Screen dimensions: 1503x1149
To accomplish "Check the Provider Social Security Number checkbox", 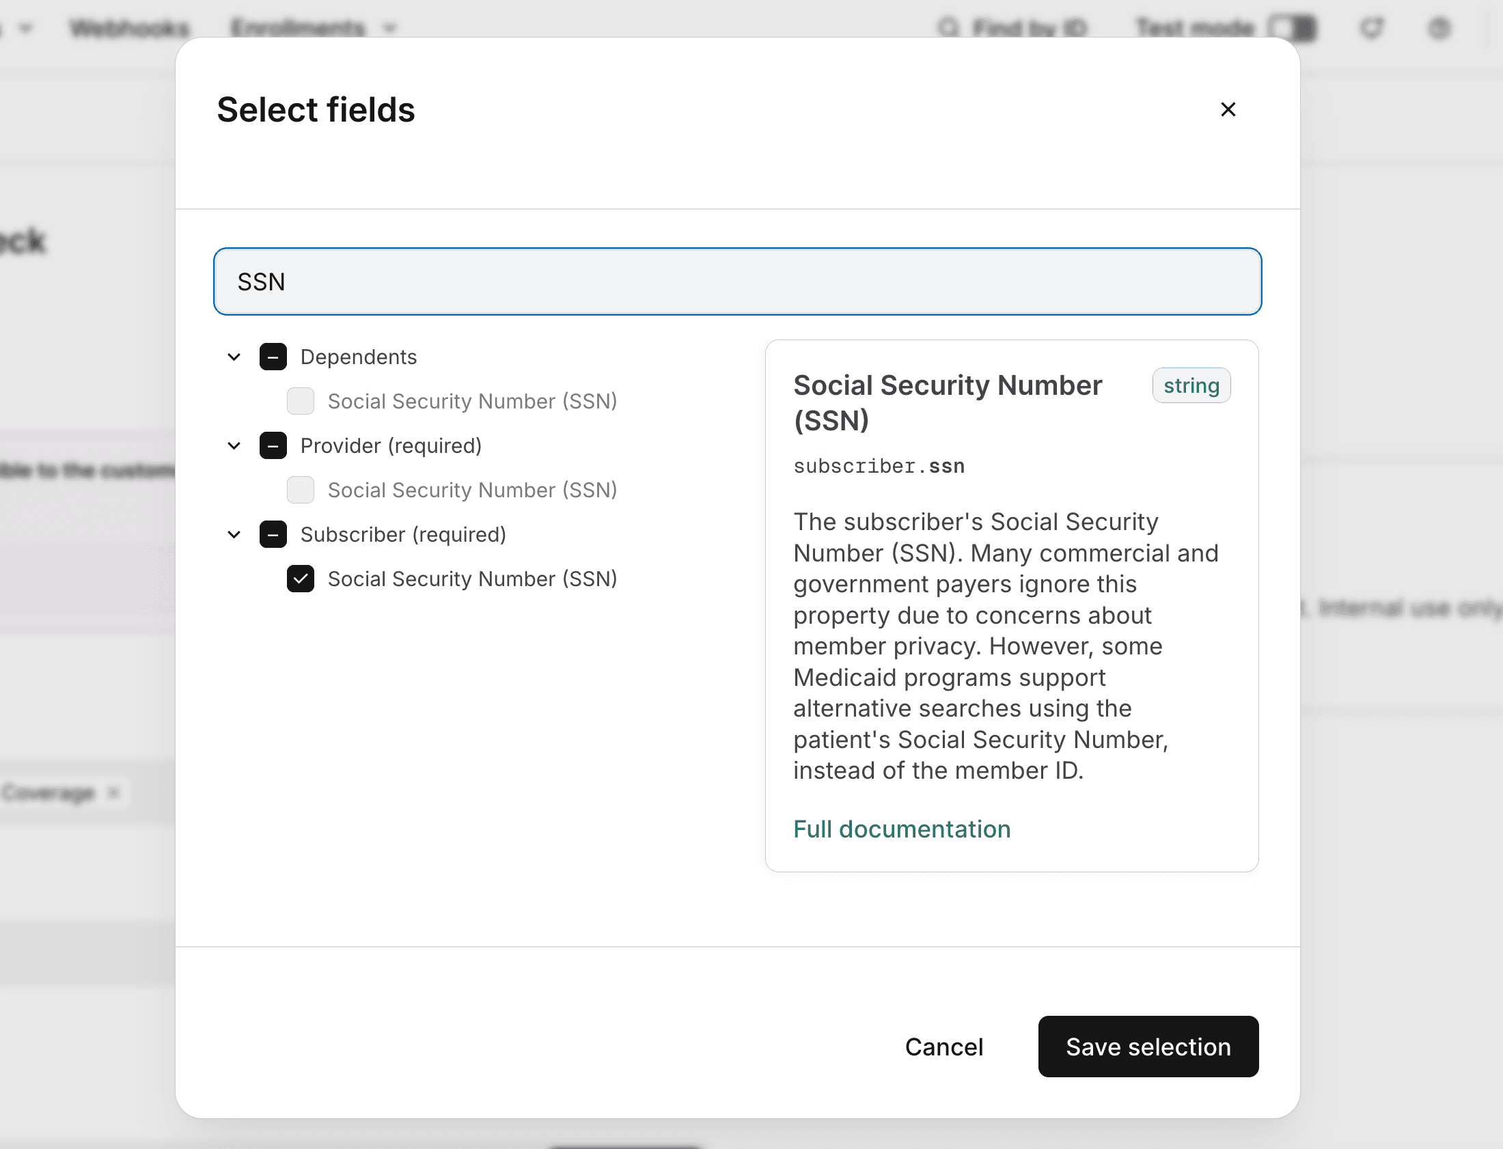I will pos(300,490).
